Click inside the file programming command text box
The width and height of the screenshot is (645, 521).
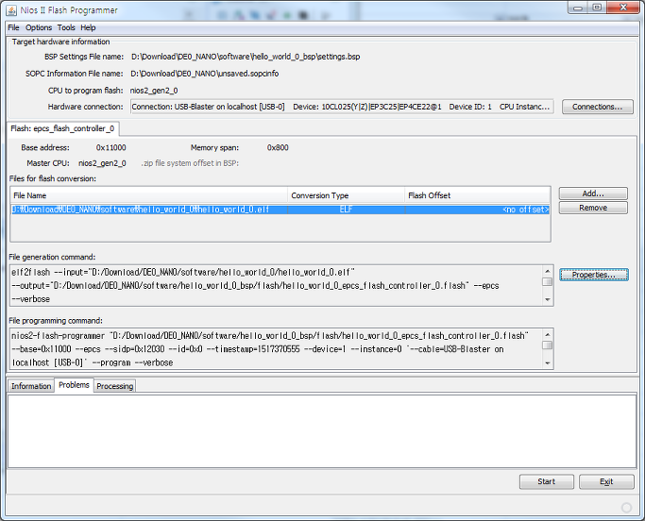pos(276,348)
